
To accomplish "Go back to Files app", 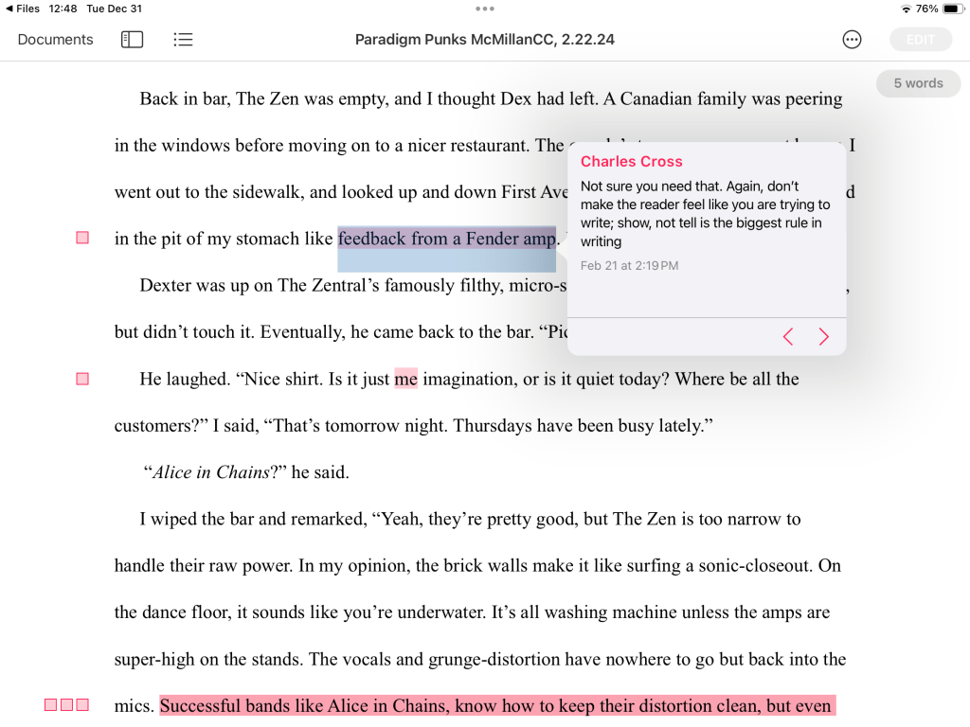I will pos(23,9).
